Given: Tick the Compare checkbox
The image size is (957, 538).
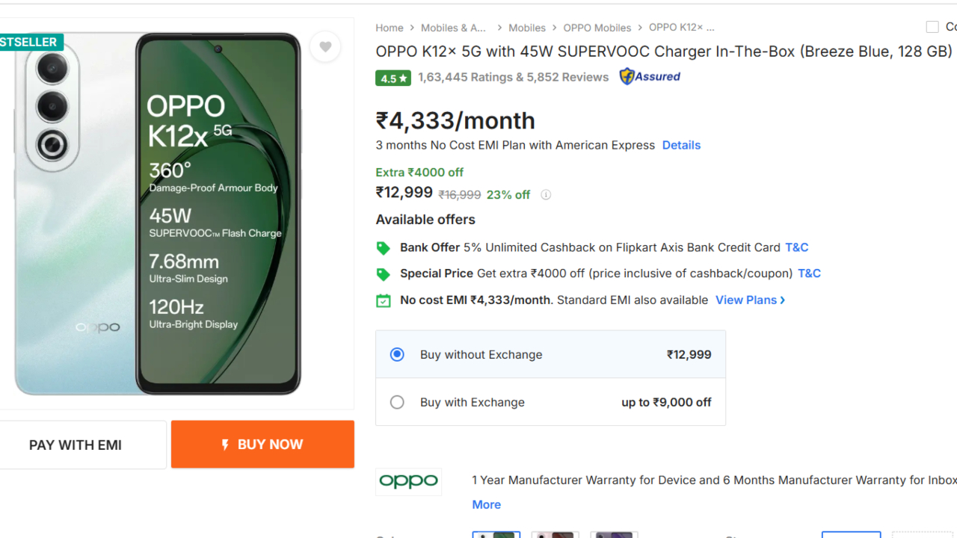Looking at the screenshot, I should pos(932,28).
